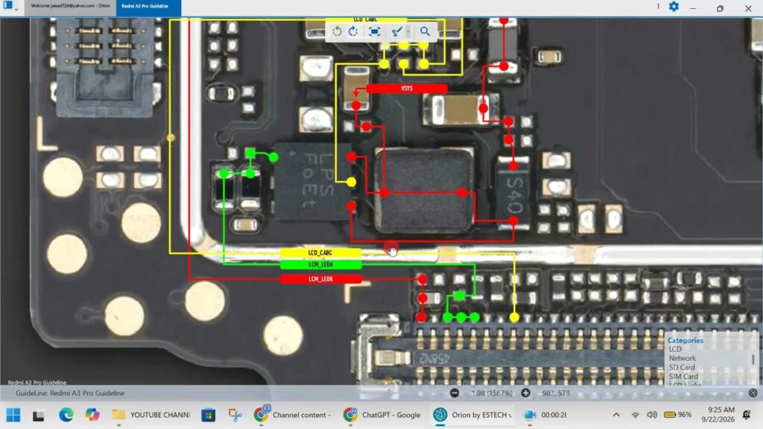763x429 pixels.
Task: Zoom in with the plus button
Action: point(525,393)
